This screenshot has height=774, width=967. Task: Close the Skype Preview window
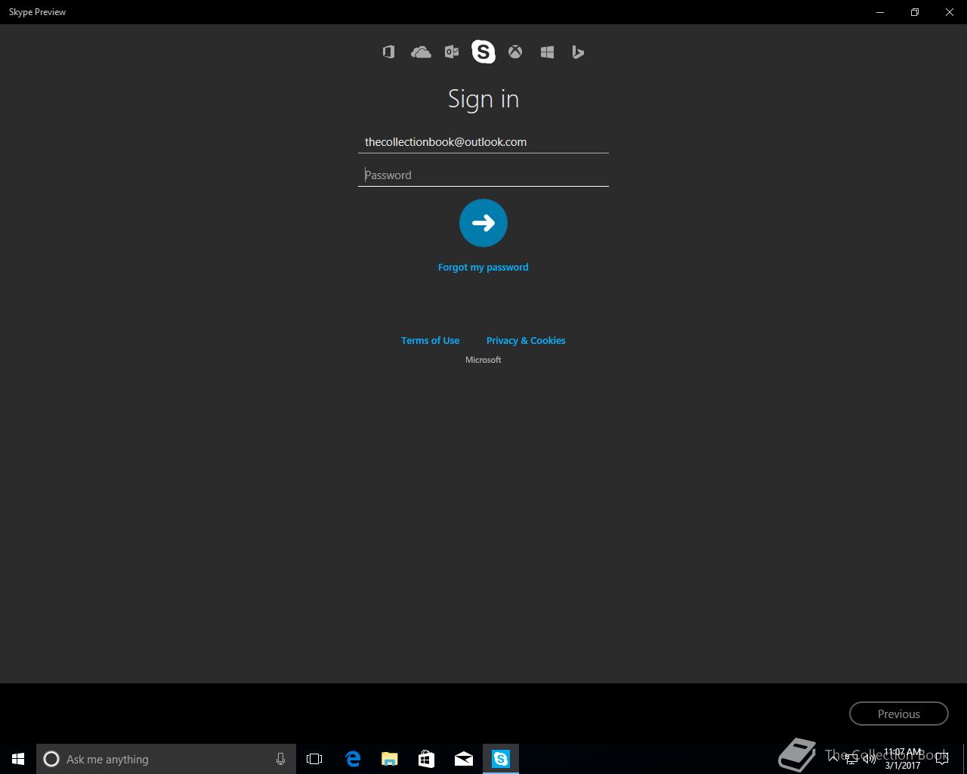tap(950, 12)
